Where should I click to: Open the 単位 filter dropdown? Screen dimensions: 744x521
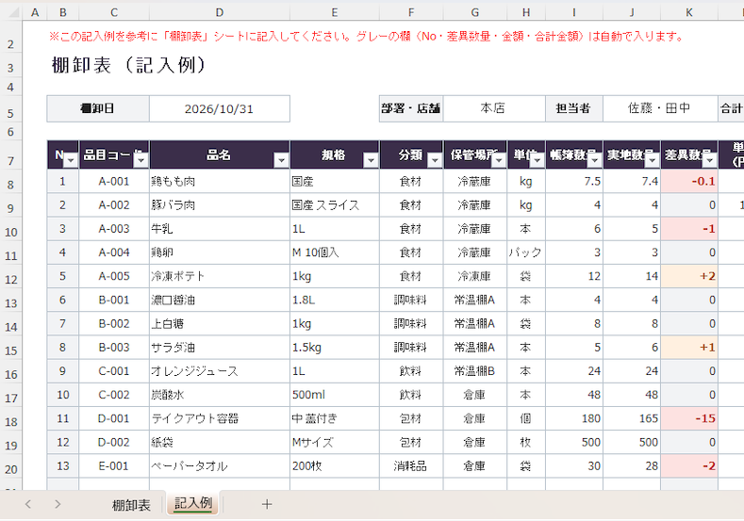pyautogui.click(x=537, y=161)
